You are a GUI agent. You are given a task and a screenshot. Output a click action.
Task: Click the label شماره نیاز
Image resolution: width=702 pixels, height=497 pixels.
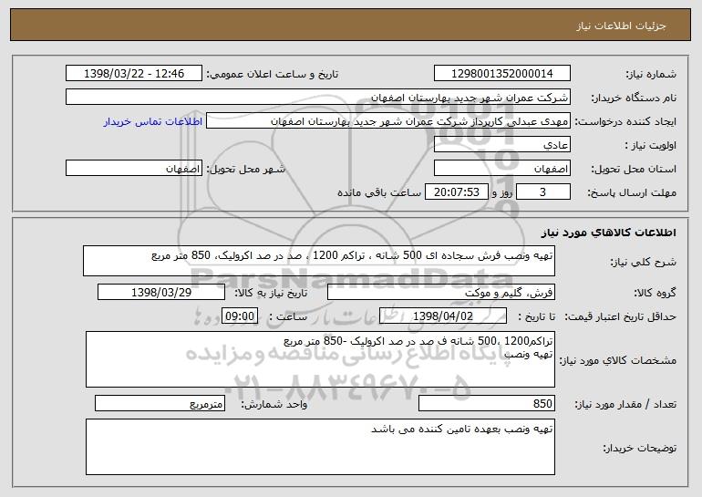coord(651,75)
